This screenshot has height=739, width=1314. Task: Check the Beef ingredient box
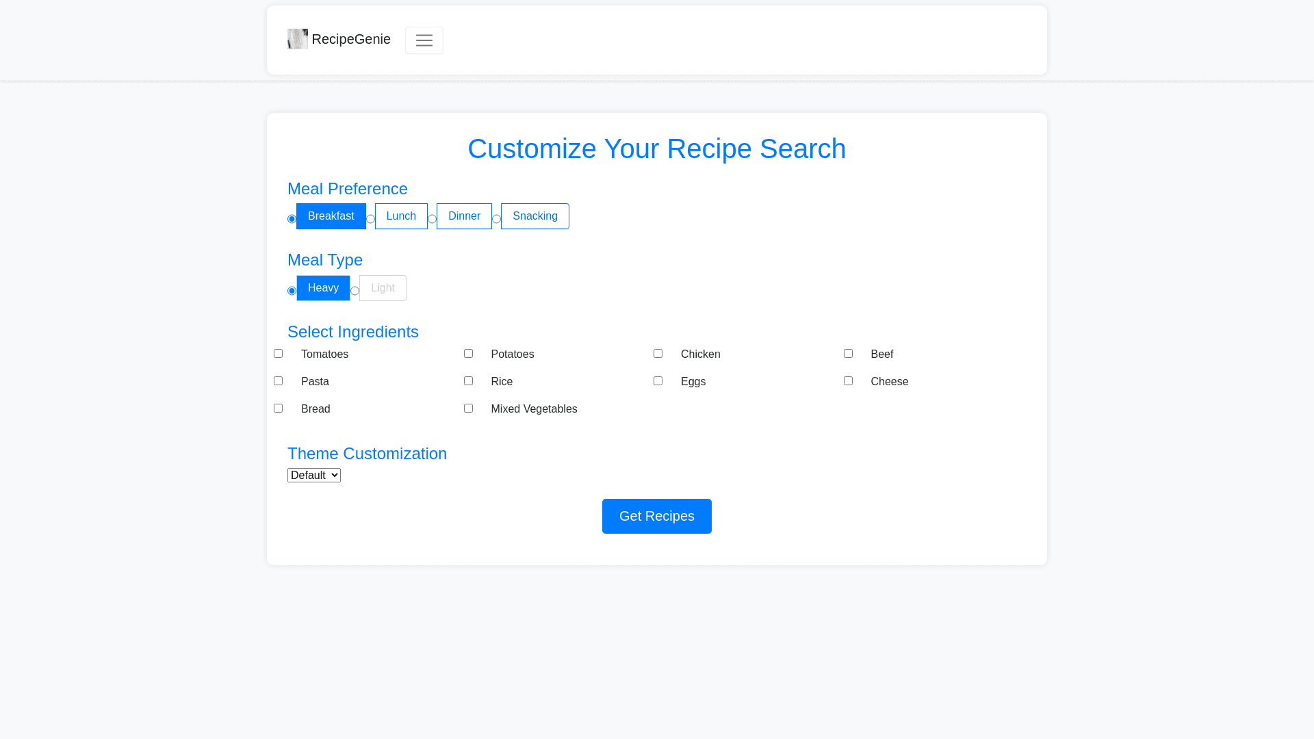[848, 354]
